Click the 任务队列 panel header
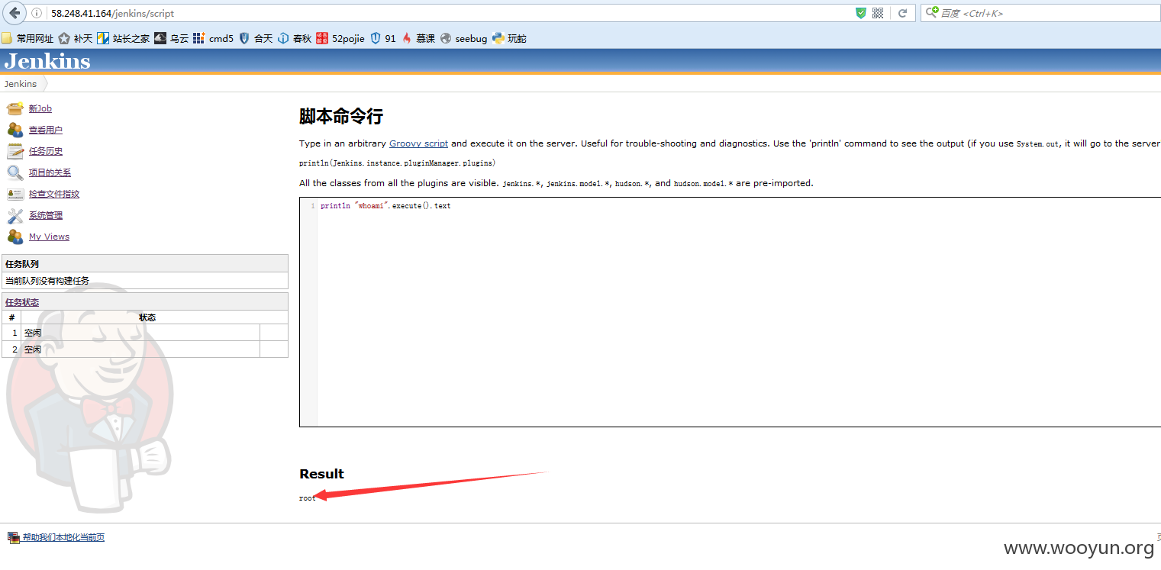 tap(145, 263)
